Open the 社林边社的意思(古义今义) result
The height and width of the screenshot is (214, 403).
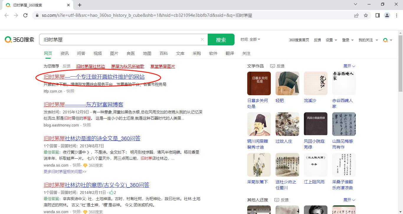pyautogui.click(x=96, y=185)
